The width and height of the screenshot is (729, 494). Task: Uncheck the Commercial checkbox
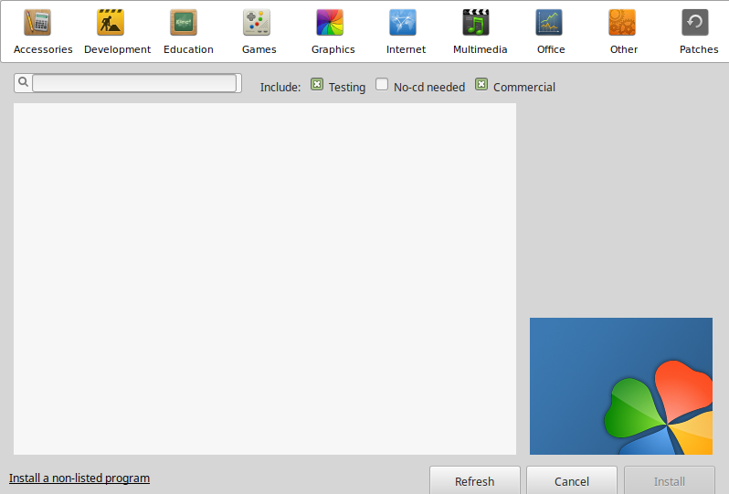coord(481,85)
